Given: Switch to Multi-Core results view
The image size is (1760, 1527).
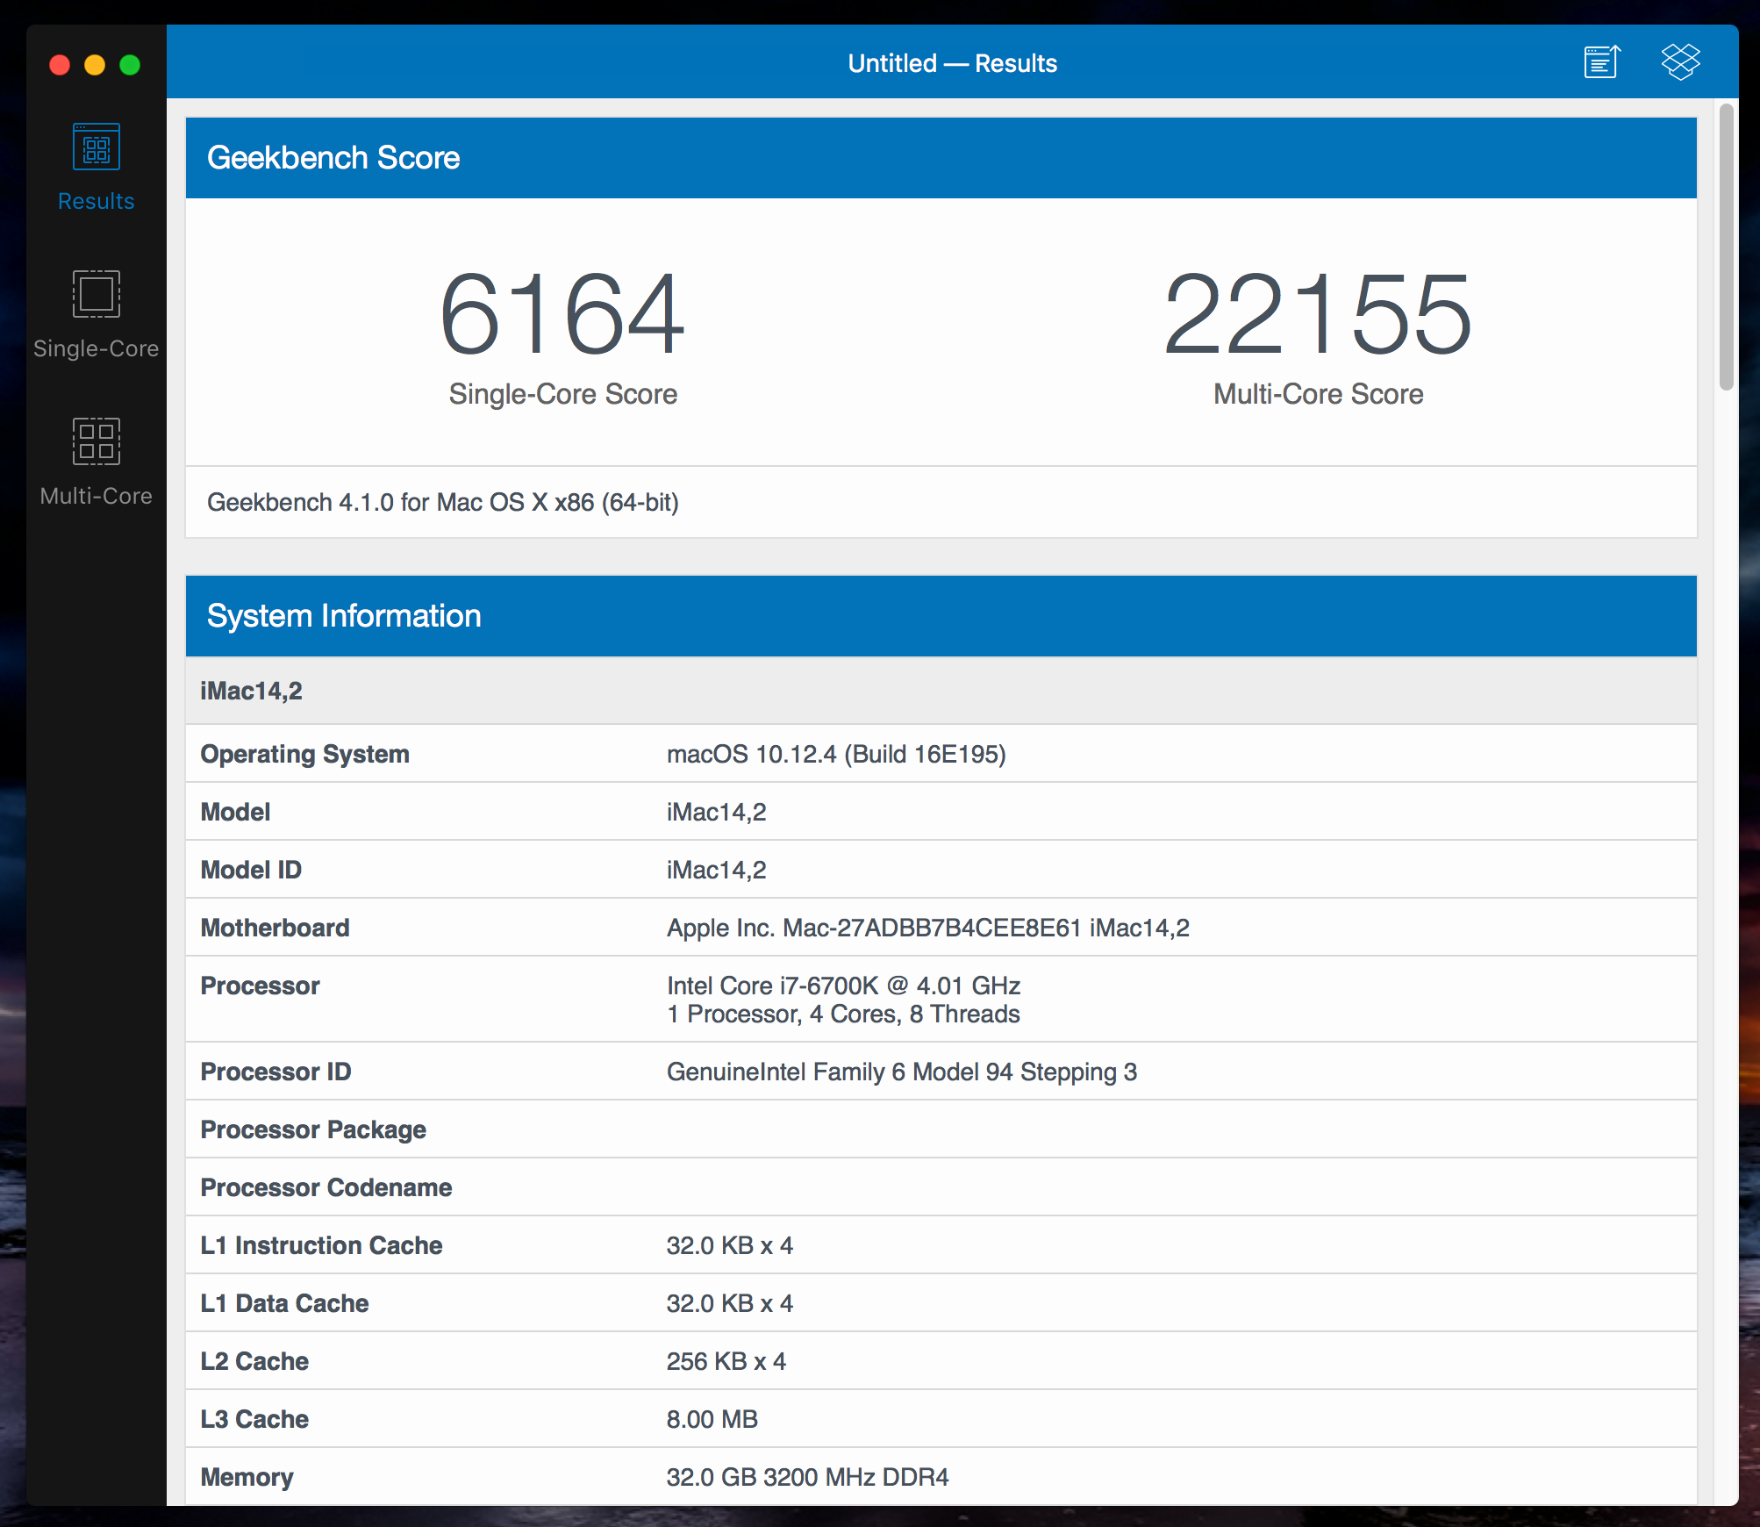Looking at the screenshot, I should (x=96, y=462).
